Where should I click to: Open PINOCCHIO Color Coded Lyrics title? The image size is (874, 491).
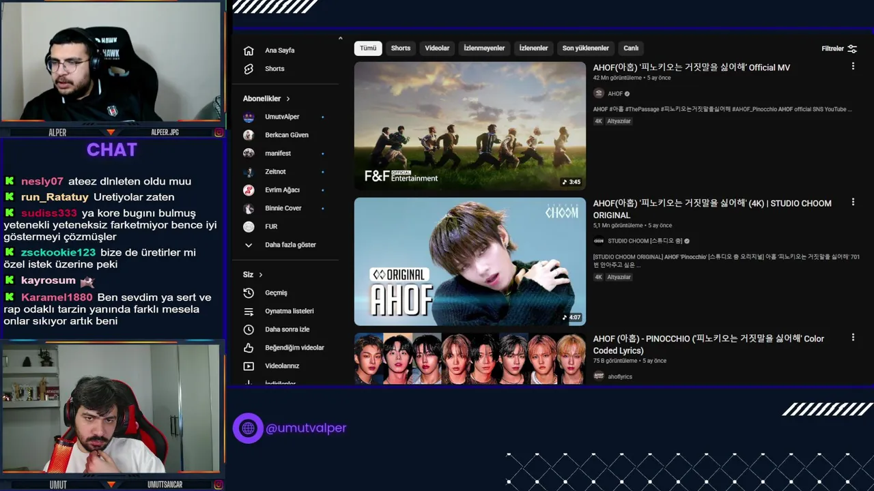[x=708, y=344]
